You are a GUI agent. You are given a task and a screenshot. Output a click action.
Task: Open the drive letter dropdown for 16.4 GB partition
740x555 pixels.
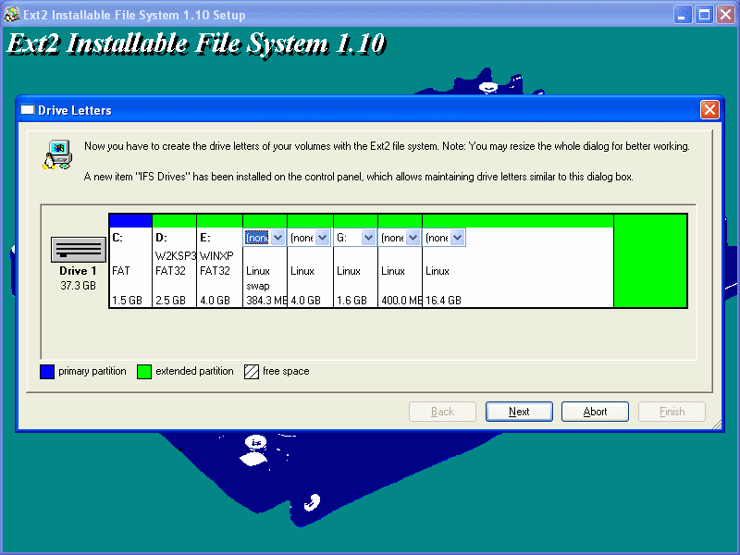[455, 237]
